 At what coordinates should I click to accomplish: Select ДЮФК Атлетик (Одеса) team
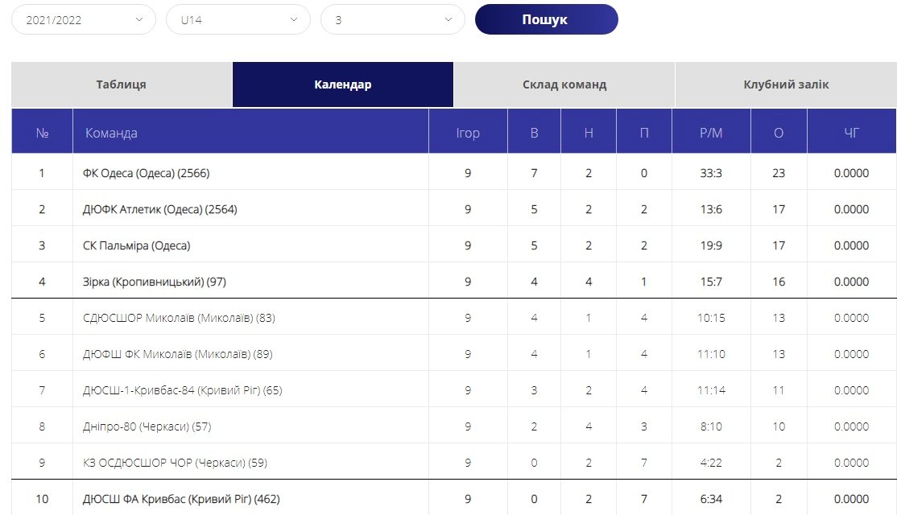[159, 209]
